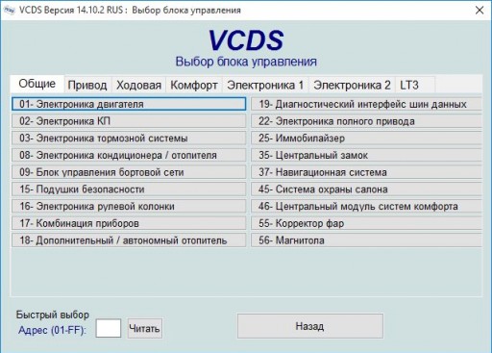Go back with the Назад button
The image size is (492, 353).
point(310,326)
